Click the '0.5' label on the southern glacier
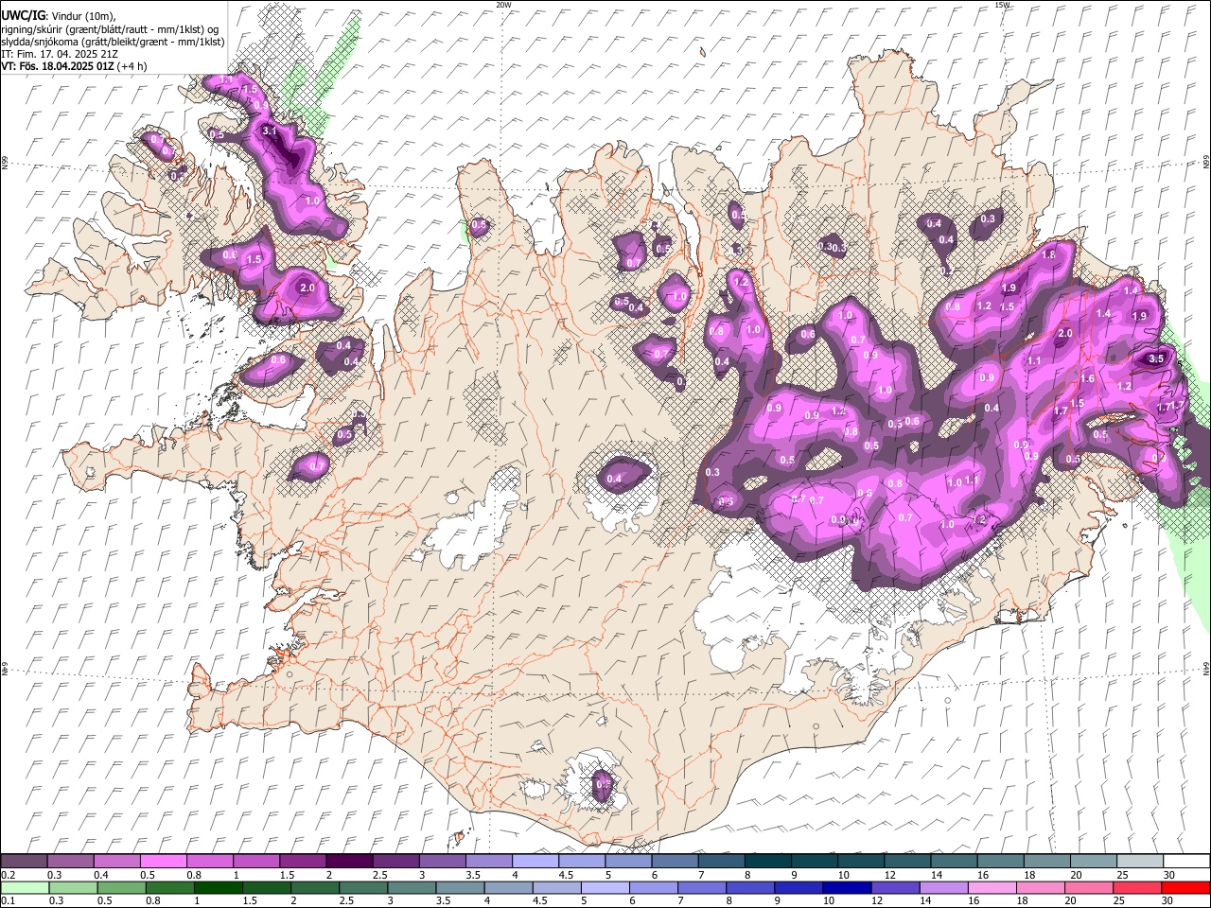The image size is (1211, 908). point(602,784)
